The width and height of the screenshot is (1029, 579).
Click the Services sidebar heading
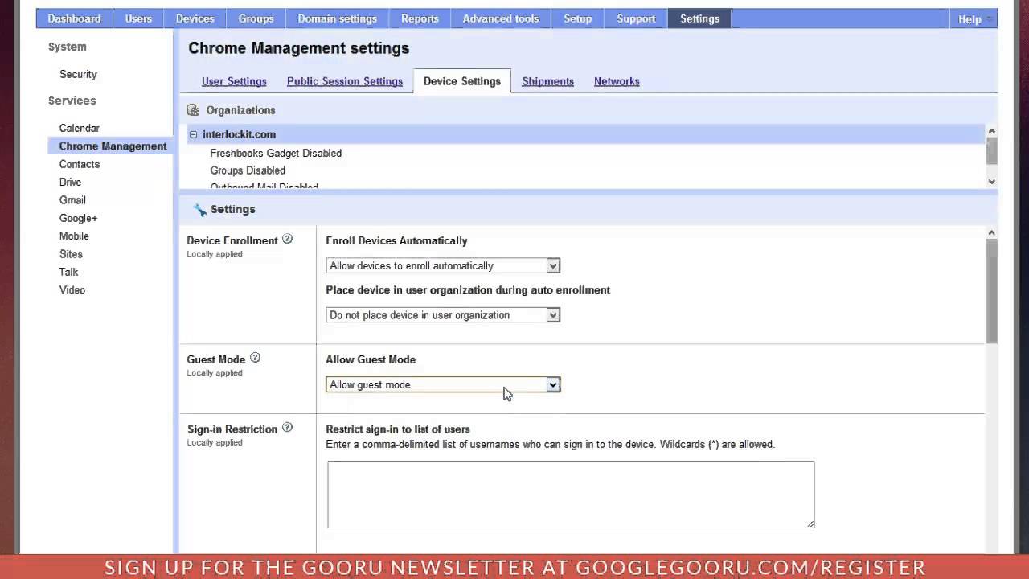72,101
